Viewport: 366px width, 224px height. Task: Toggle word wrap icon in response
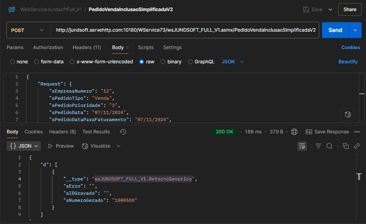pyautogui.click(x=302, y=146)
